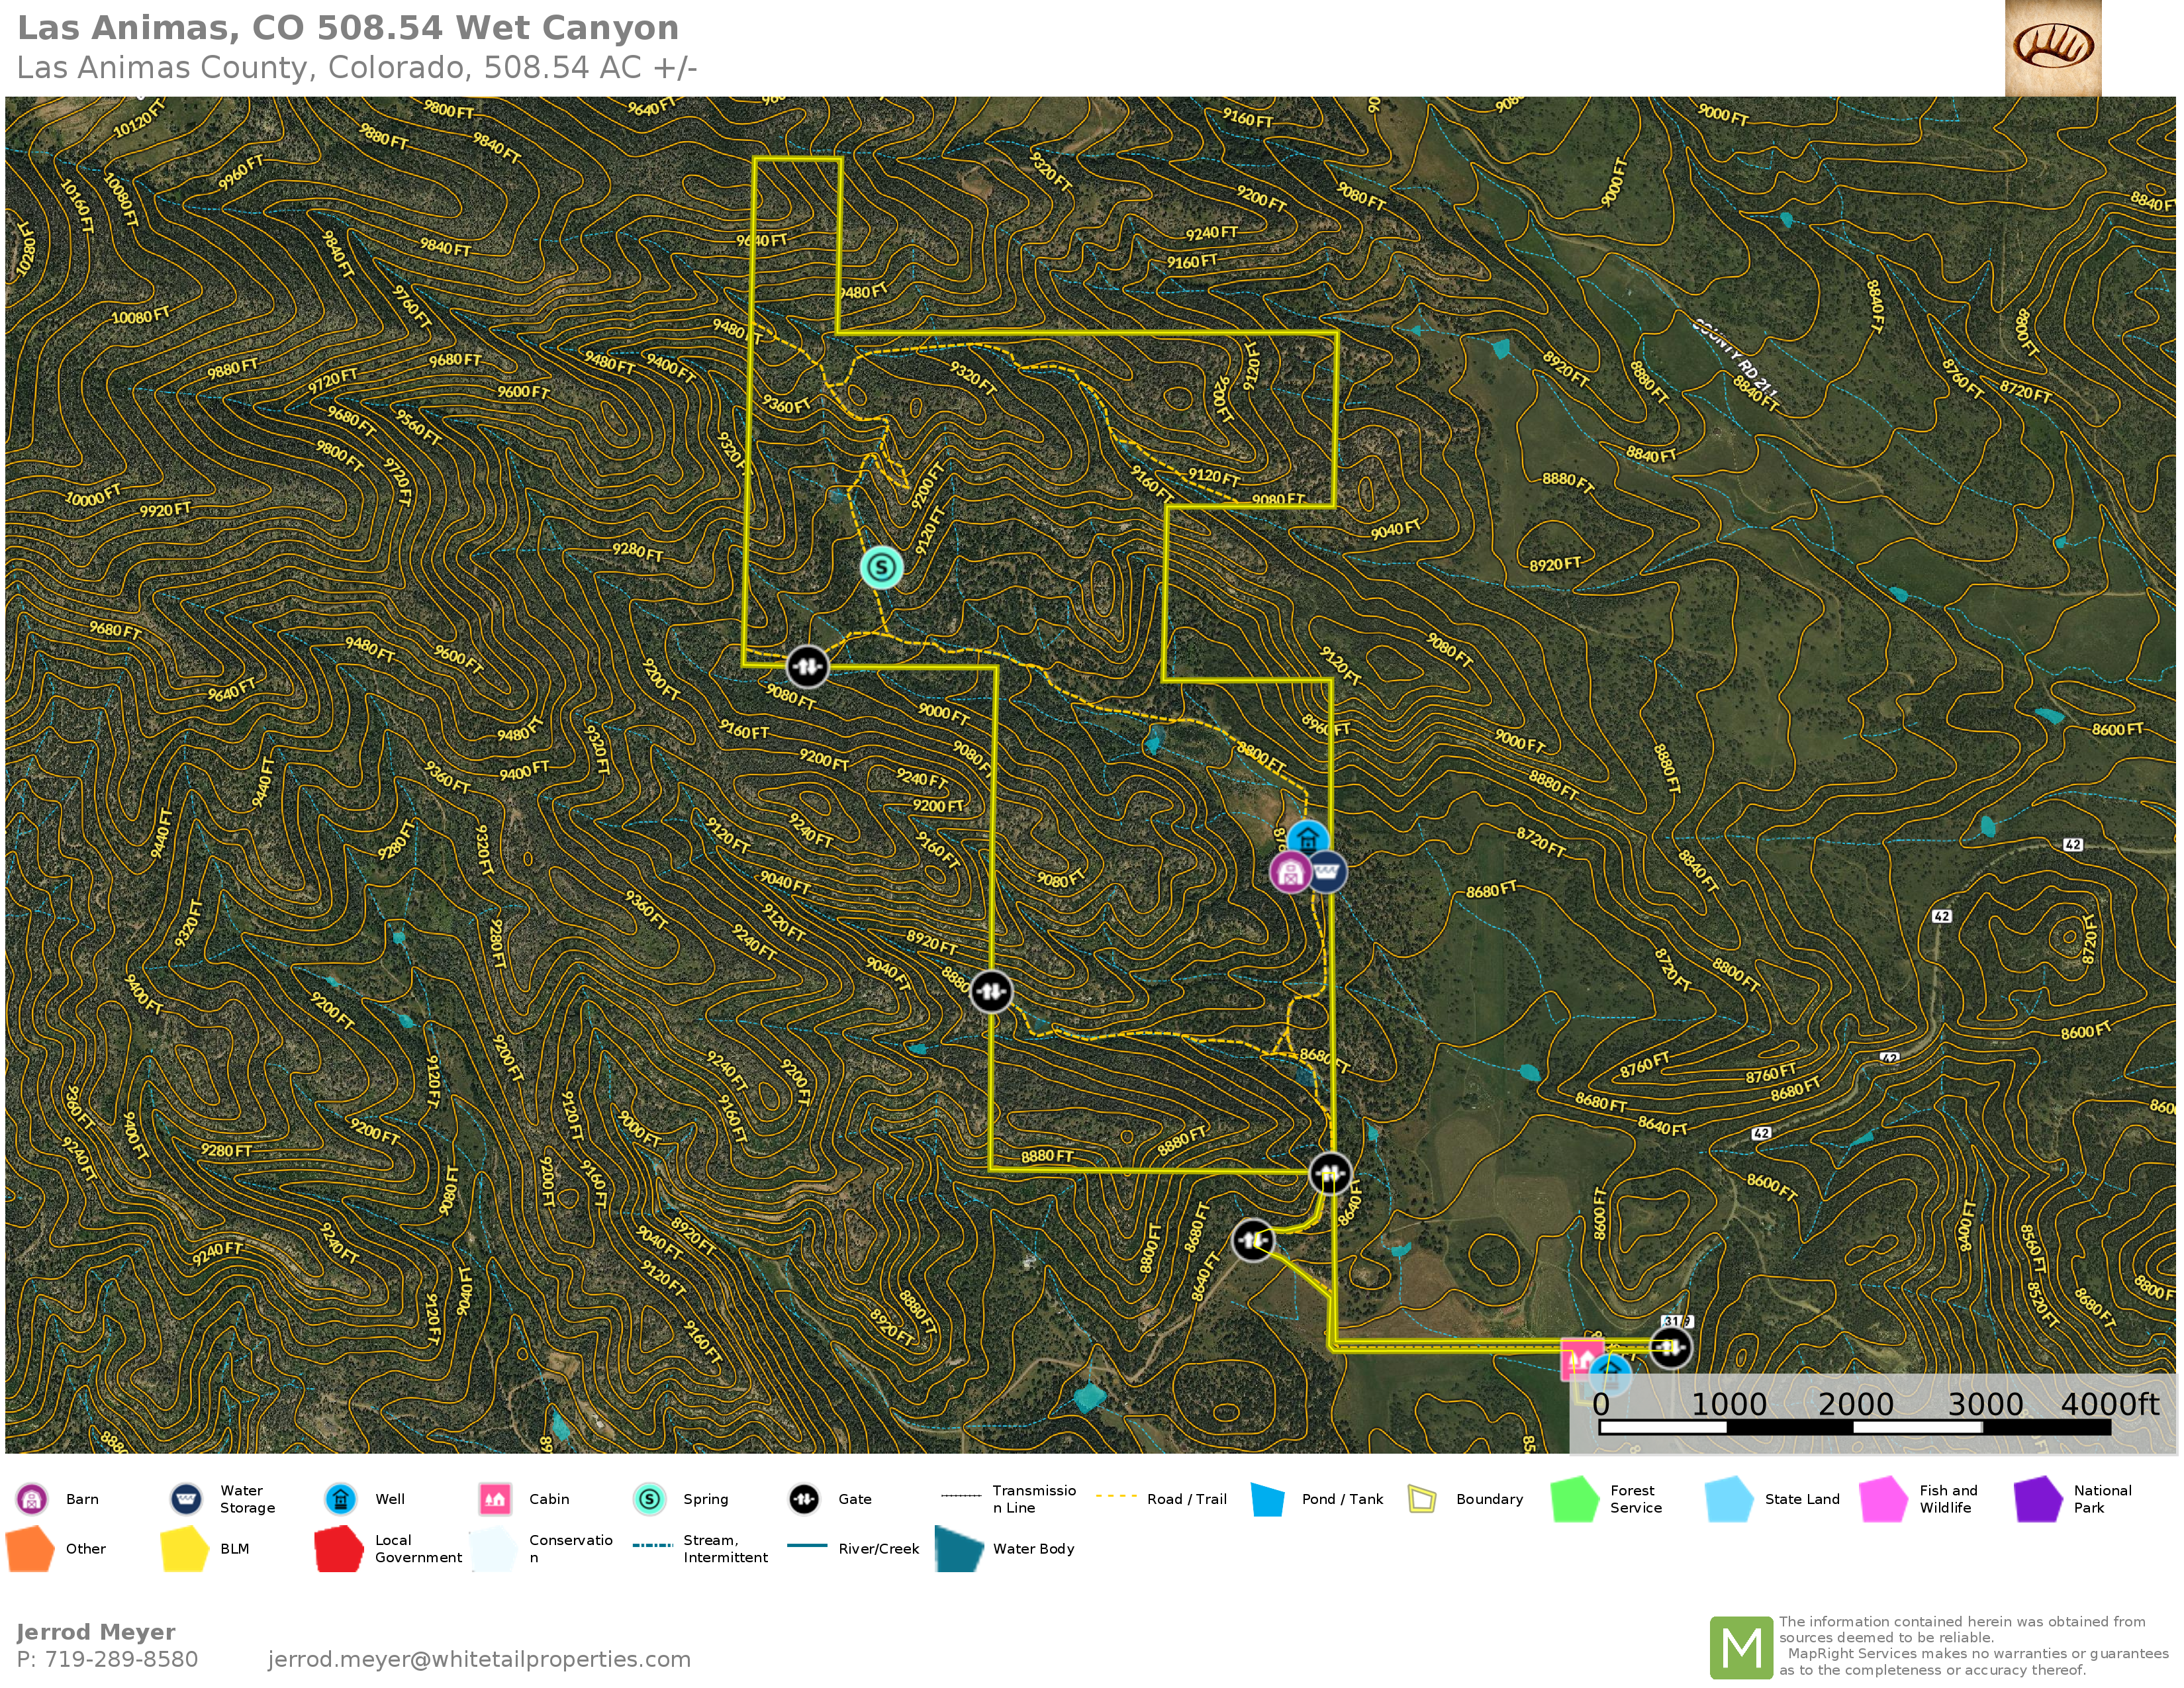Click the Spring marker on the map
2184x1688 pixels.
click(881, 568)
